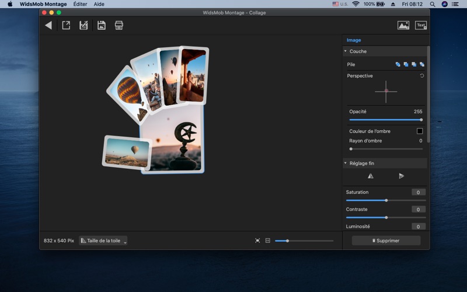Show actual size 1:1 zoom icon

[268, 241]
